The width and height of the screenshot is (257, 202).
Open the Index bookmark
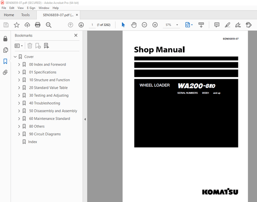point(33,142)
